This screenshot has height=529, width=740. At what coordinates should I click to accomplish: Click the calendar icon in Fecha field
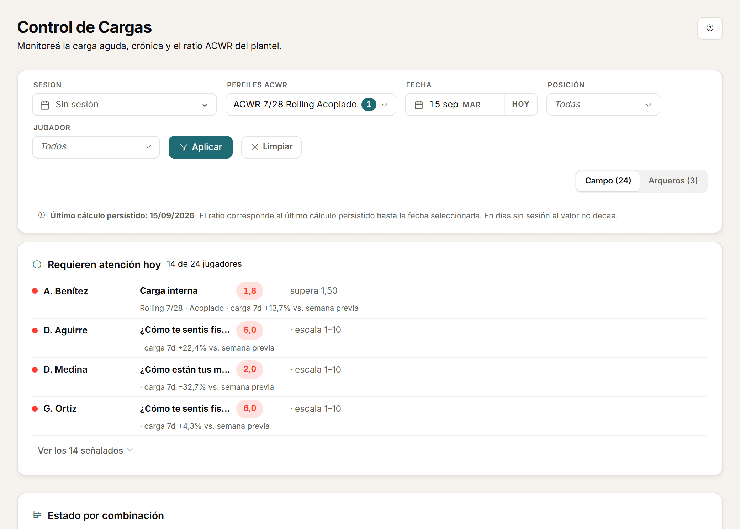419,105
